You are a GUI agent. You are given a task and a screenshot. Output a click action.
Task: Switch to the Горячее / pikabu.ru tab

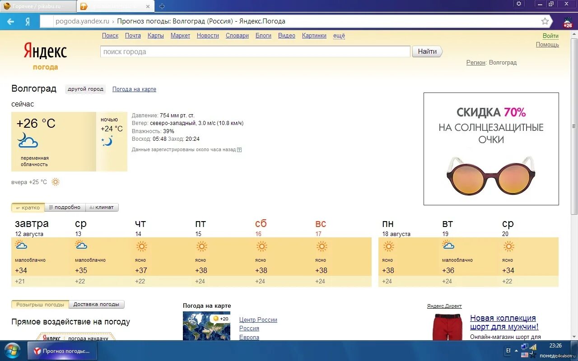[x=38, y=6]
